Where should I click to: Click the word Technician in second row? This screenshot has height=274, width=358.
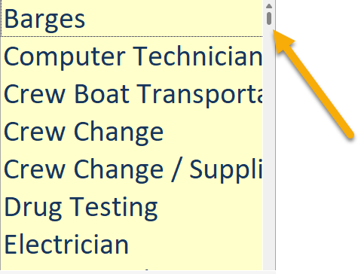[197, 56]
